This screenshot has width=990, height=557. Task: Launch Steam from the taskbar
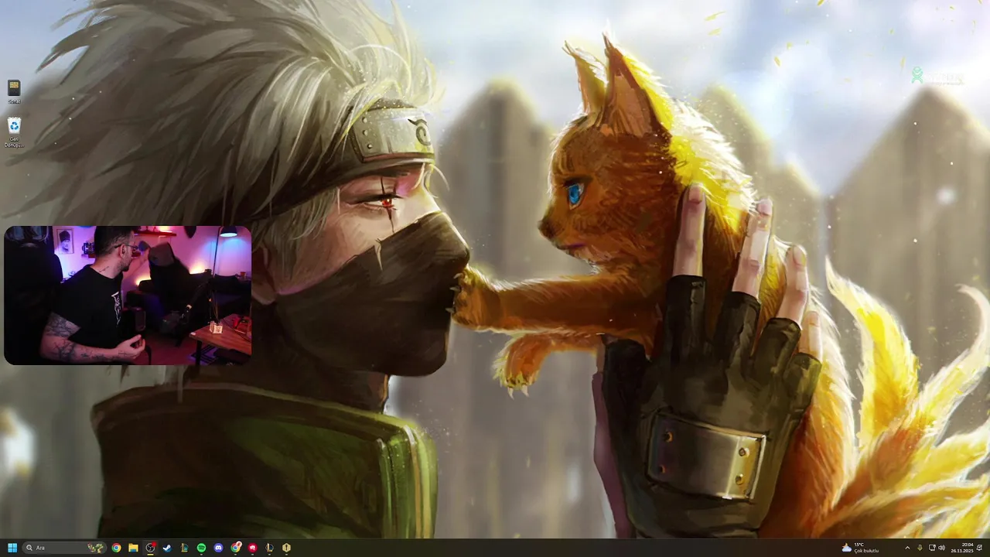[x=167, y=548]
